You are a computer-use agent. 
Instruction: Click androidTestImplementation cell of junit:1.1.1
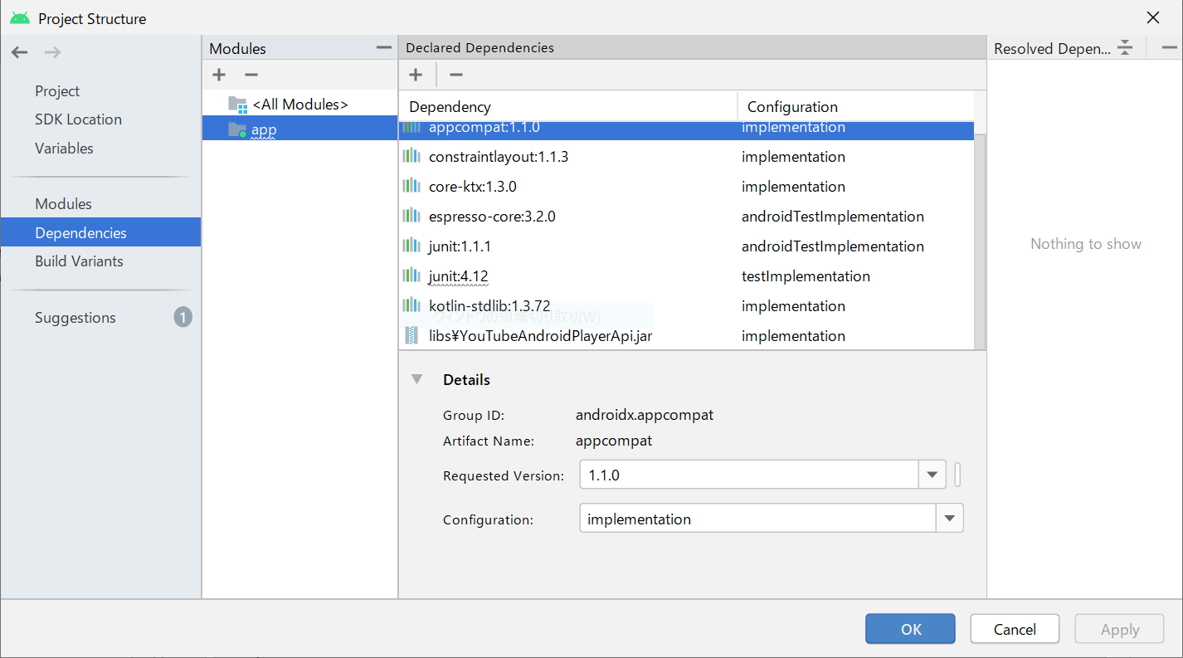pos(833,246)
